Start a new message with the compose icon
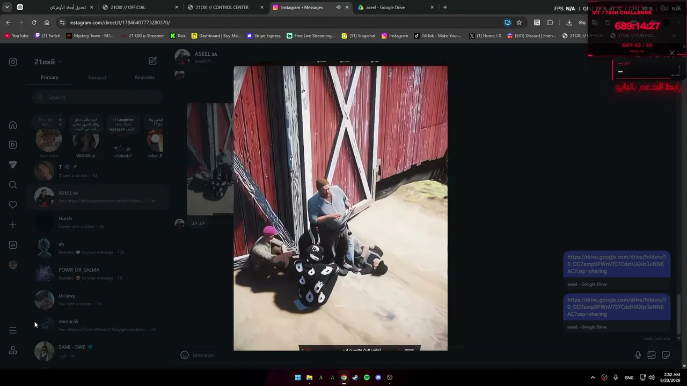 (x=153, y=61)
